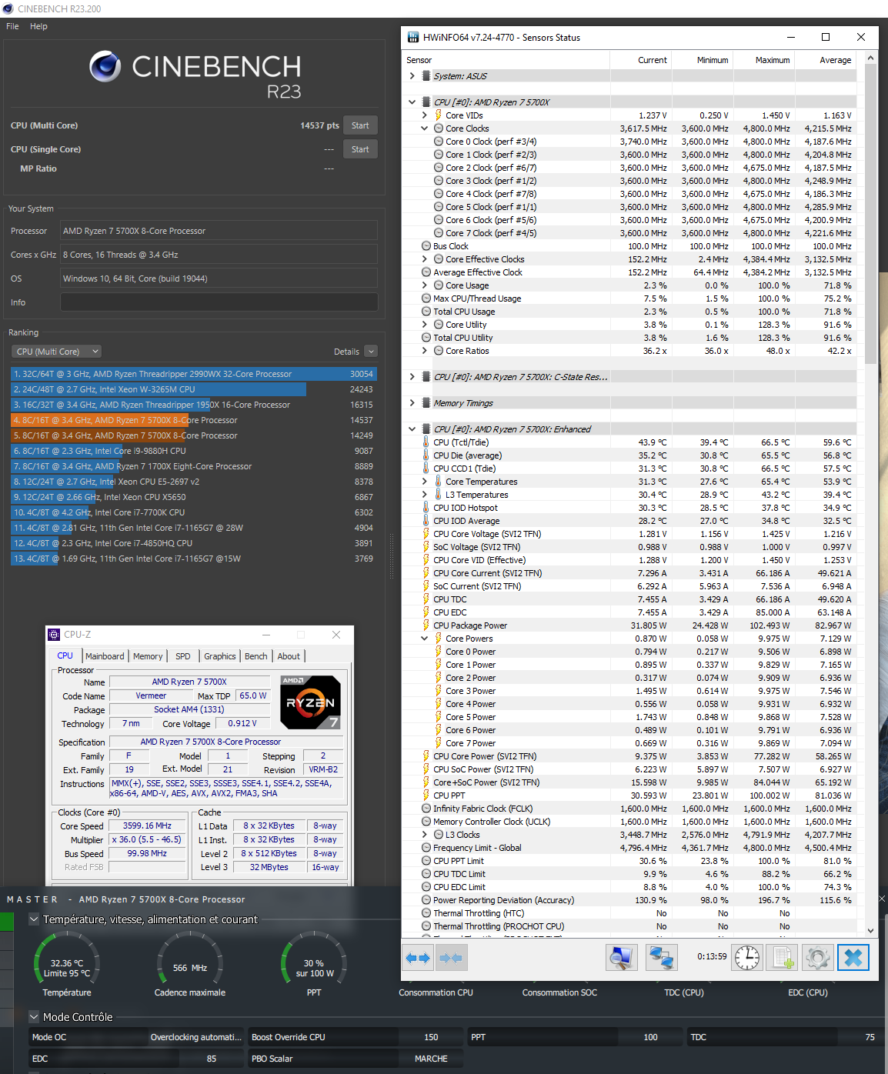This screenshot has height=1074, width=888.
Task: Close sensors with blue X icon
Action: [853, 958]
